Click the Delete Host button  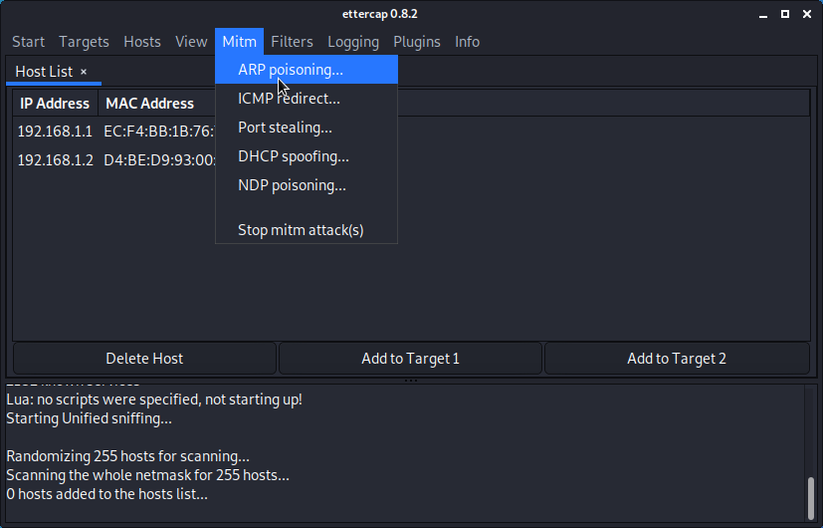click(144, 359)
